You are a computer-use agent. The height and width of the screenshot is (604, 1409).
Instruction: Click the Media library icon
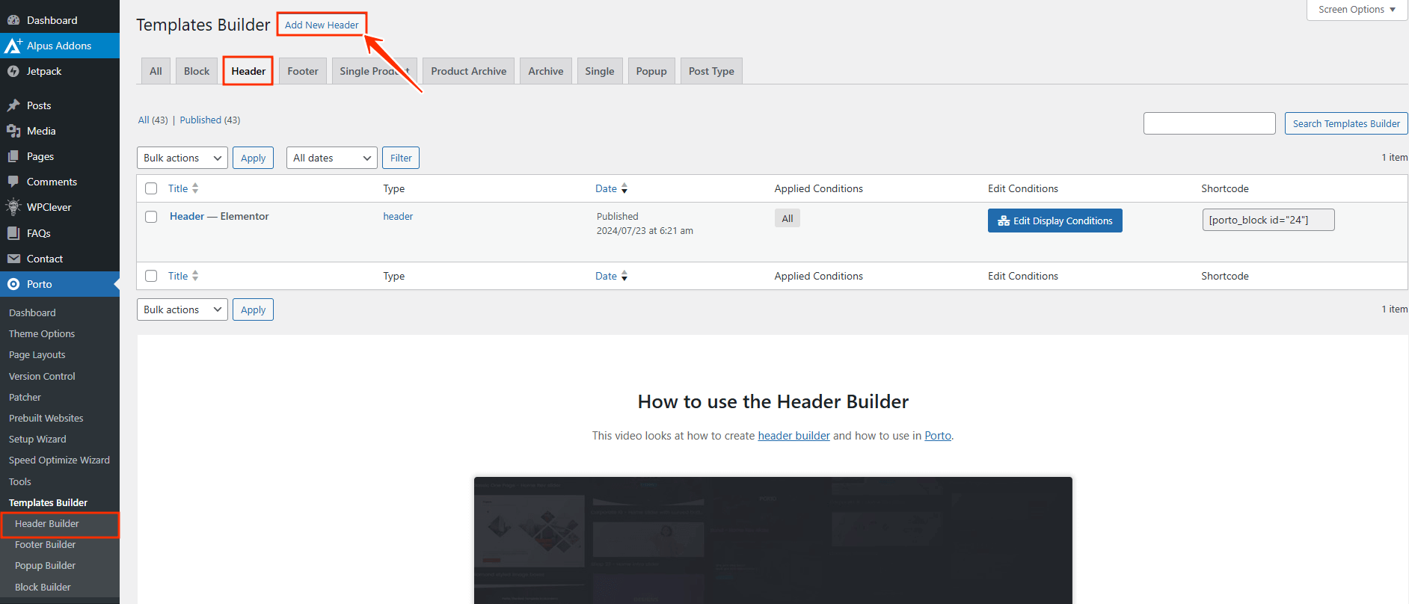pyautogui.click(x=13, y=131)
